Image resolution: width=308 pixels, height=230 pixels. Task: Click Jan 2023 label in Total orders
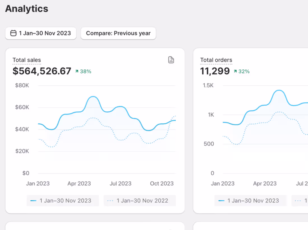coord(223,184)
